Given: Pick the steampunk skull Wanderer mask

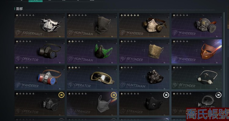Looking at the screenshot, I should [x=144, y=25].
